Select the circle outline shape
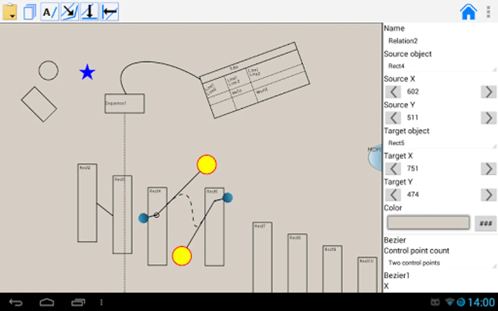 48,70
